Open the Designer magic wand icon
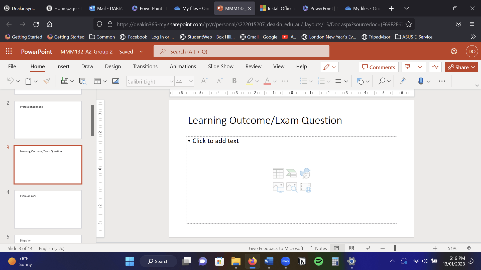Viewport: 481px width, 270px height. coord(403,81)
